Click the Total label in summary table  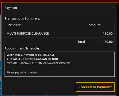click(x=81, y=42)
